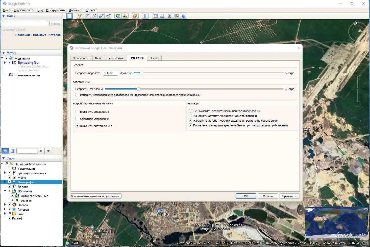The height and width of the screenshot is (247, 370).
Task: Select the Add Polygon tool
Action: tap(87, 16)
